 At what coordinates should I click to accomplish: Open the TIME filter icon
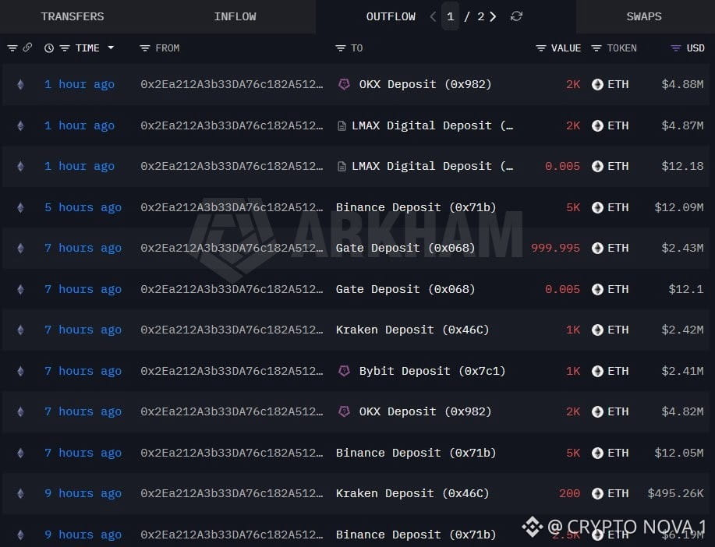click(65, 48)
